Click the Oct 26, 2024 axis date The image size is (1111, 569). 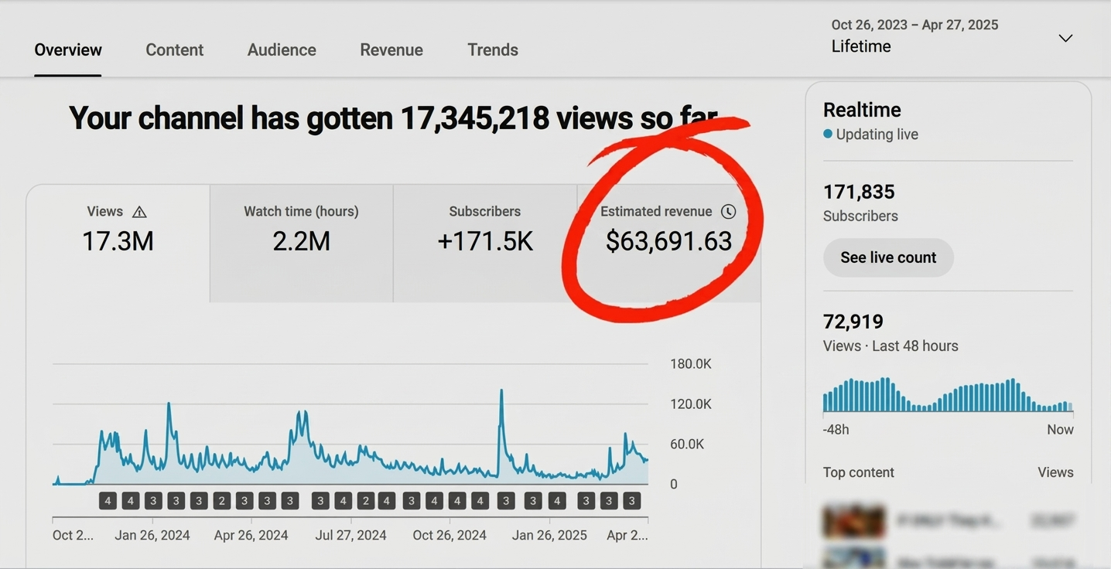tap(450, 535)
